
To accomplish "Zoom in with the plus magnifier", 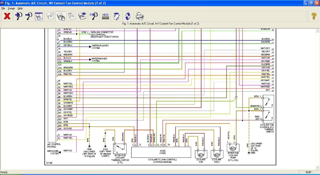I will click(x=18, y=16).
